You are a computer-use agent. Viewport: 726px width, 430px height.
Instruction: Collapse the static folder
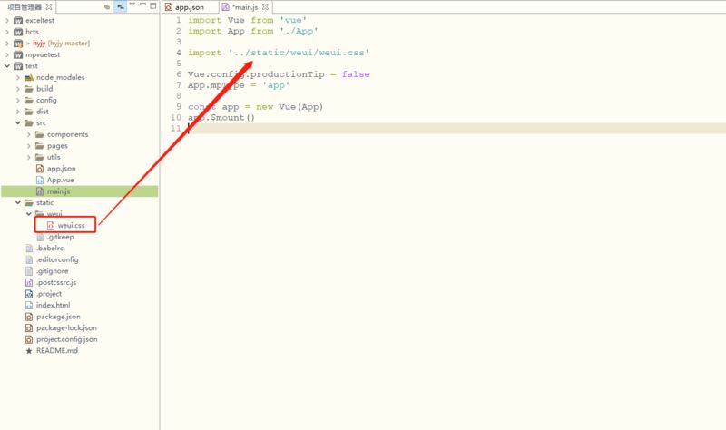18,202
